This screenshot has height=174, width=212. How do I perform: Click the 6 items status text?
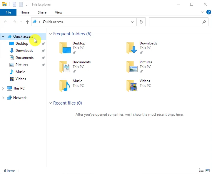coord(10,171)
